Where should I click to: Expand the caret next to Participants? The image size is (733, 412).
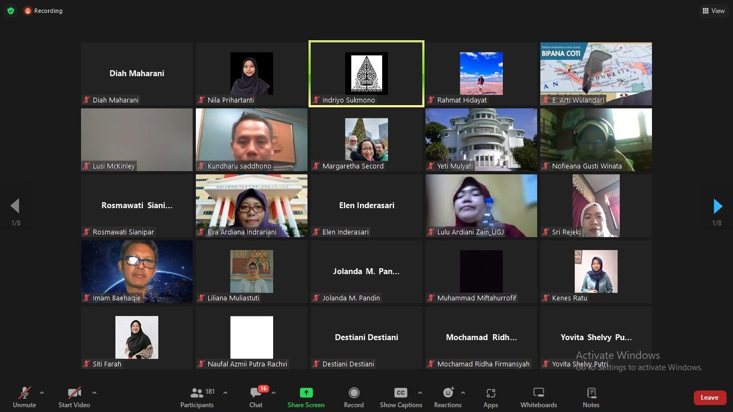click(x=225, y=393)
